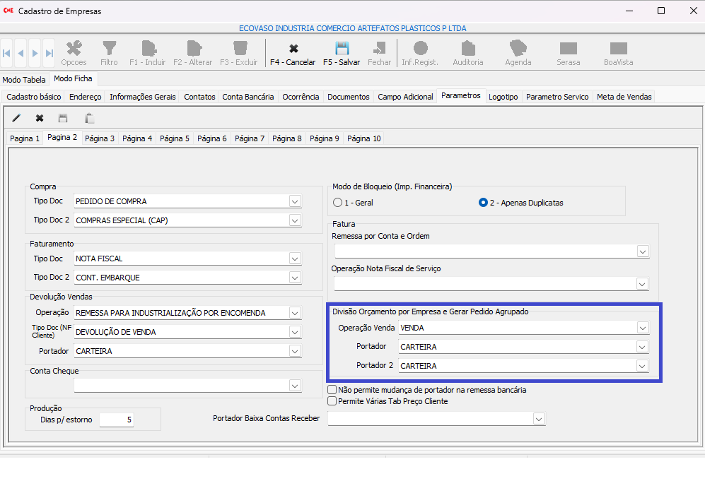This screenshot has width=705, height=481.
Task: Enable 'Não permite mudança de portador' checkbox
Action: click(332, 390)
